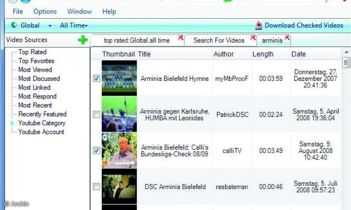Click length value 00:00:46
Viewport: 351px width, 210px height.
tap(271, 187)
